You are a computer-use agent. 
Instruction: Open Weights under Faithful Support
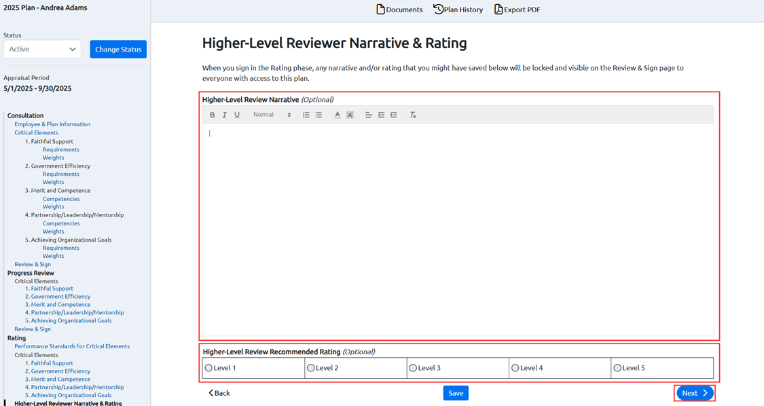click(53, 158)
